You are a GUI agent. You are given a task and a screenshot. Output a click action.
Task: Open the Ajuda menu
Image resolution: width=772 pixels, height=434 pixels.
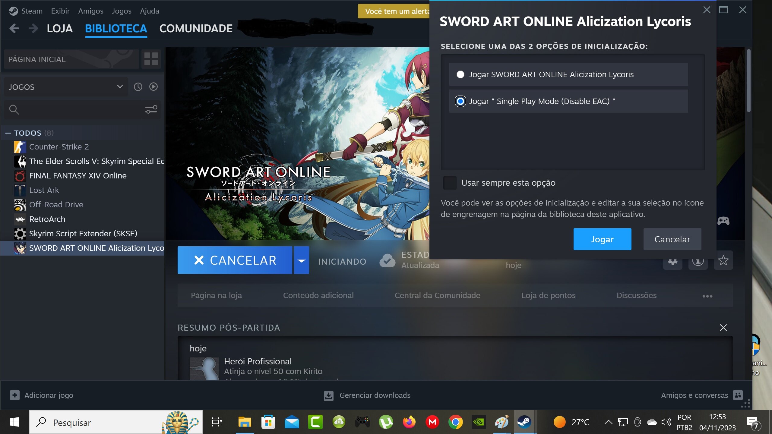tap(150, 11)
